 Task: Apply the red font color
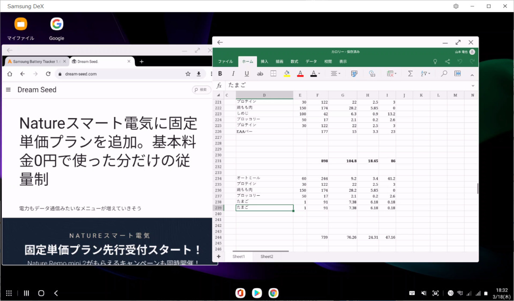pos(300,74)
